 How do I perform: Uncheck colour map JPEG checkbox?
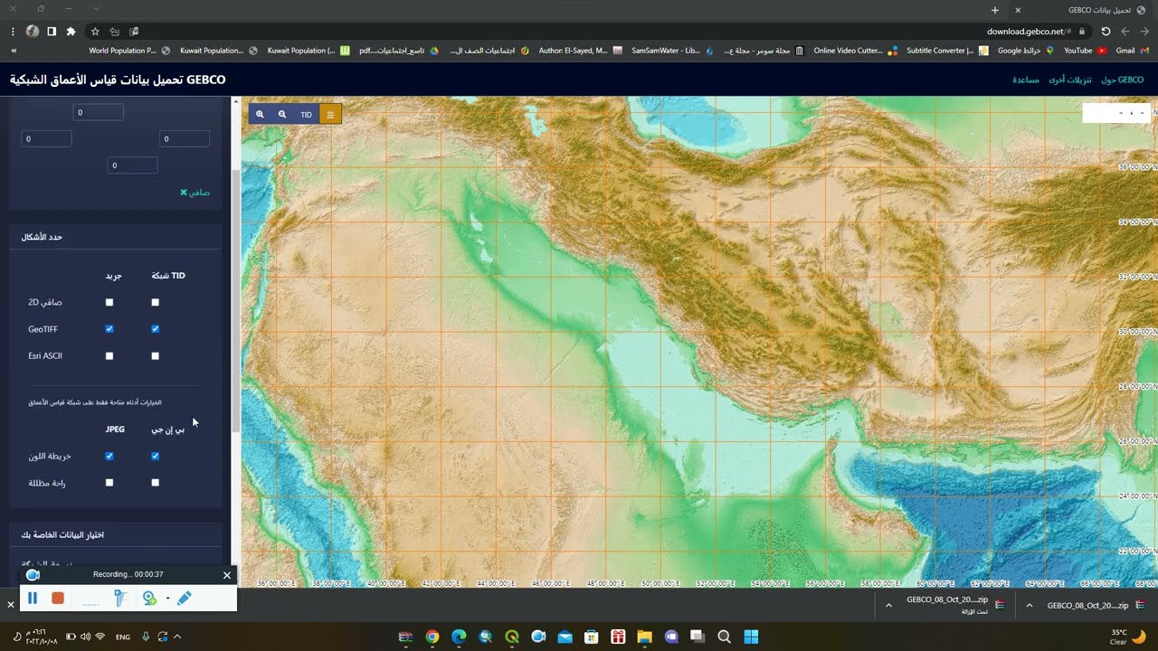point(109,456)
